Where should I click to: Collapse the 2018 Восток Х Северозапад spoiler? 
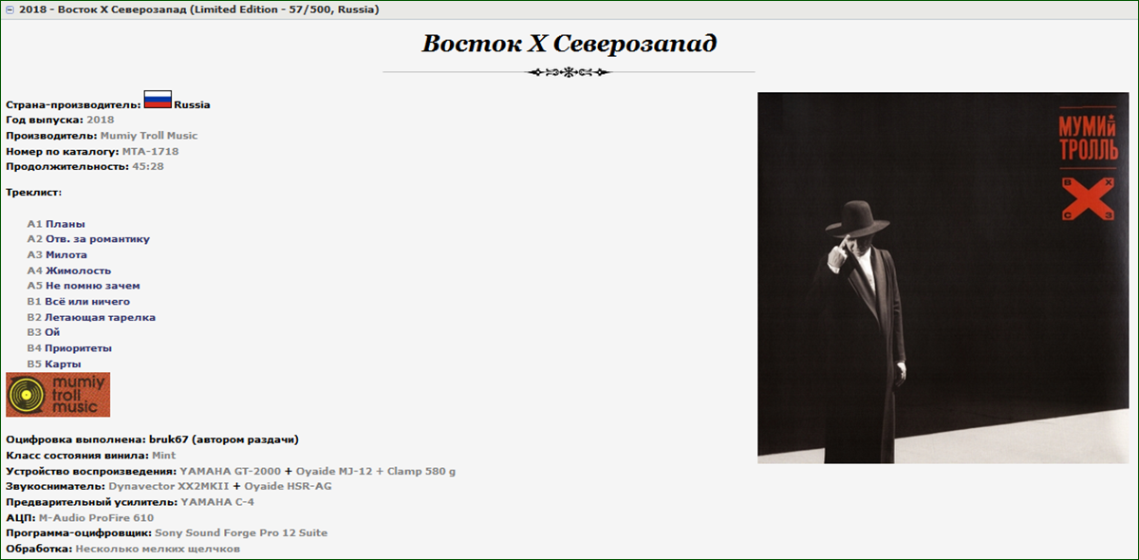point(9,9)
